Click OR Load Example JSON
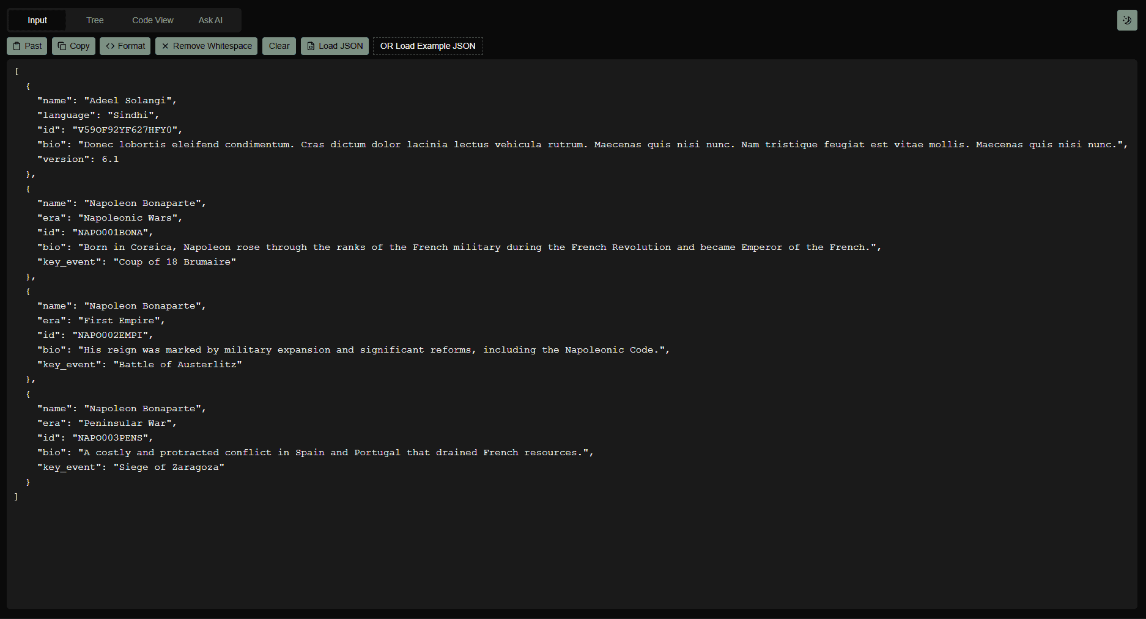This screenshot has width=1146, height=619. pyautogui.click(x=427, y=46)
